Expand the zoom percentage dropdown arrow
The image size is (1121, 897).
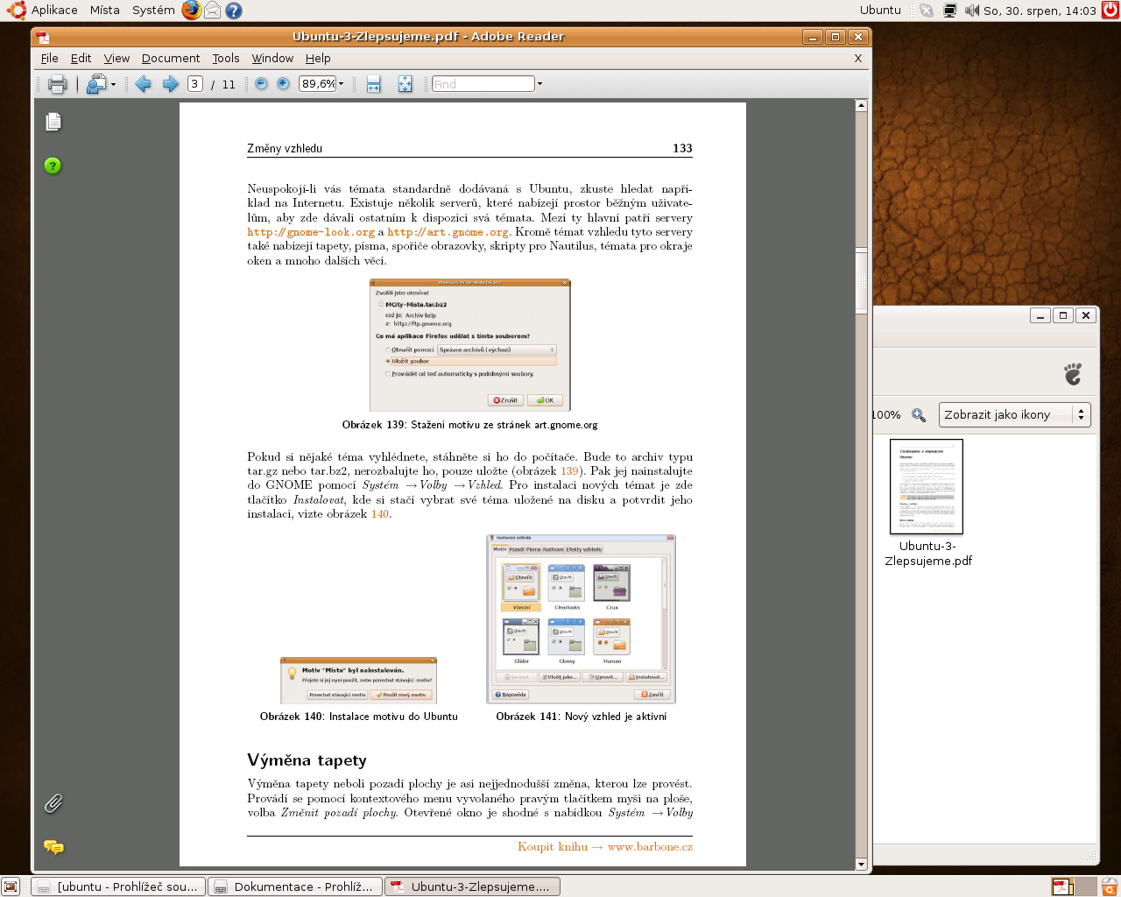342,84
